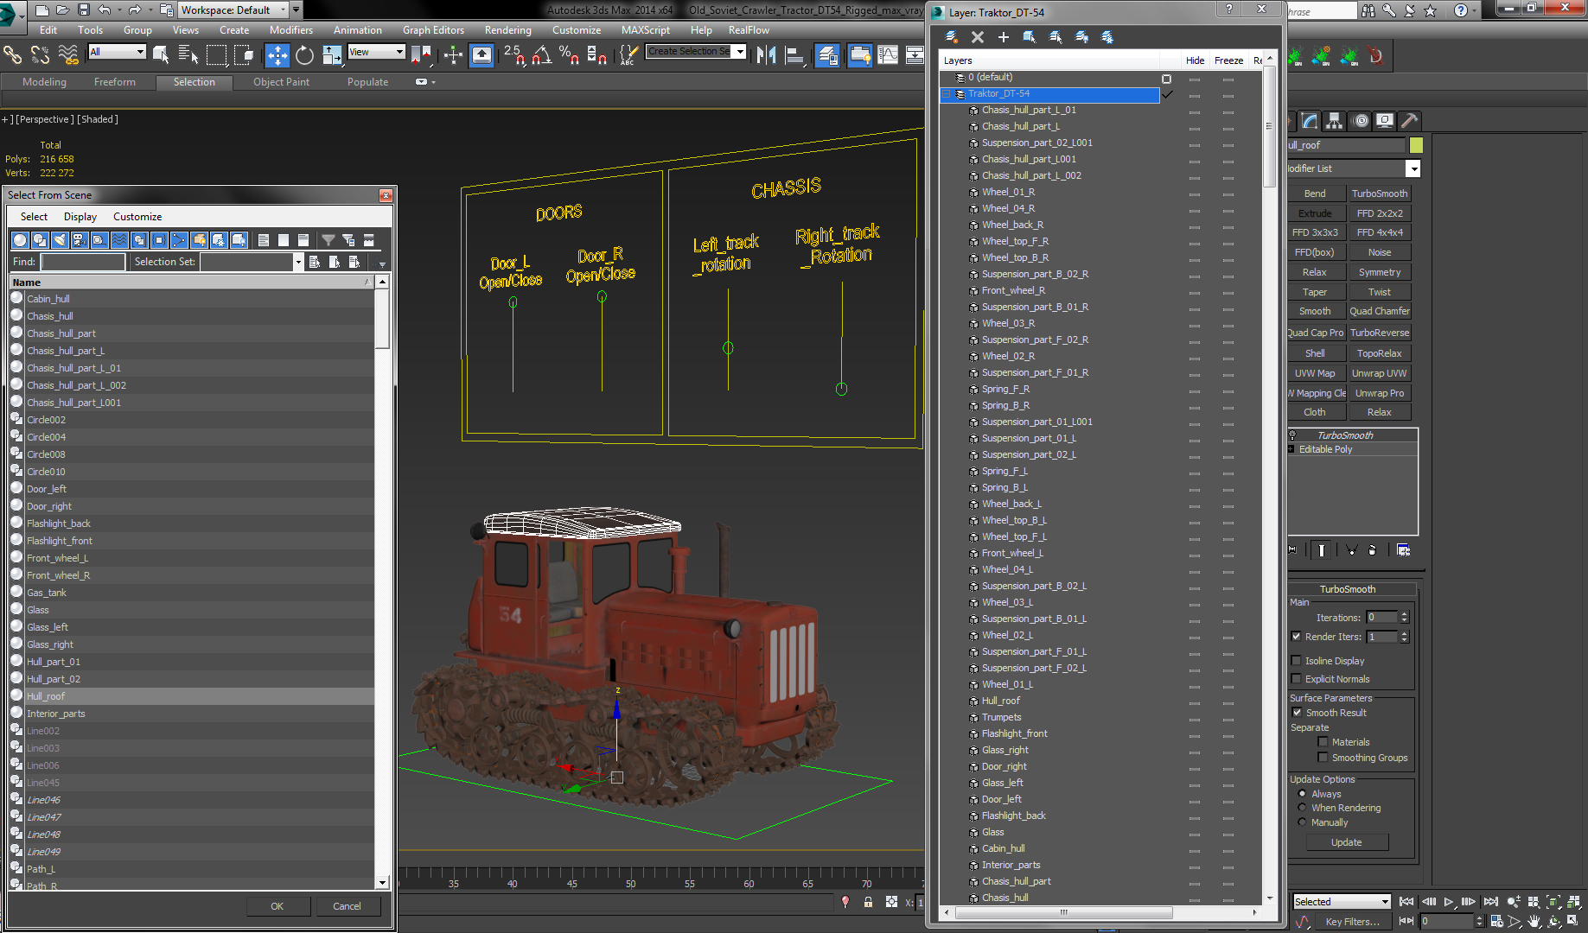The height and width of the screenshot is (933, 1588).
Task: Toggle Display Lights filter in Select From Scene
Action: point(60,239)
